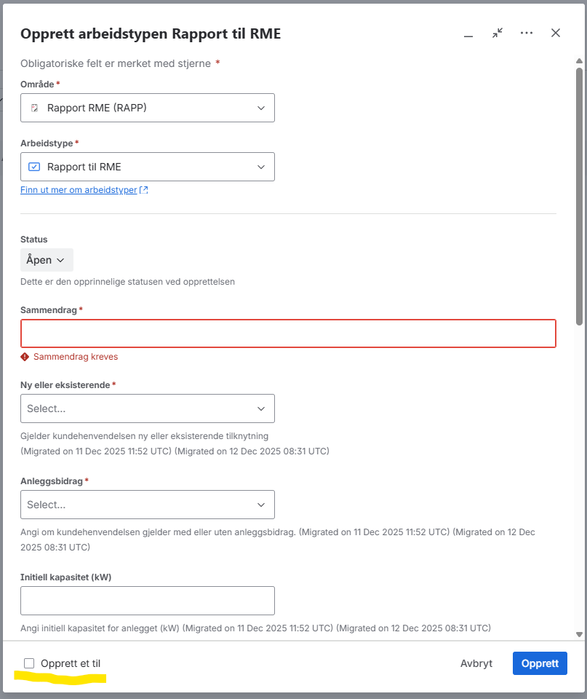The image size is (587, 699).
Task: Click the external link icon beside Finn ut mer
Action: point(144,190)
